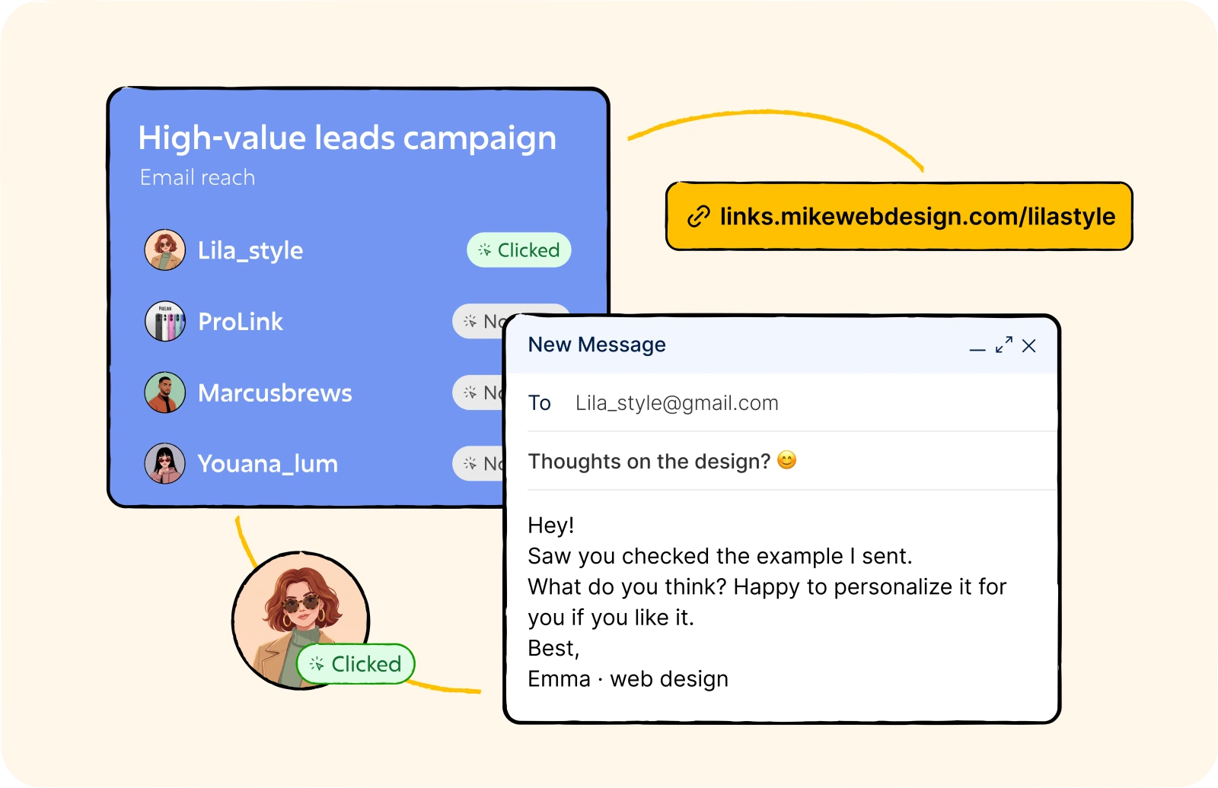Click Youana_lum's avatar in campaign list
This screenshot has height=788, width=1218.
pos(165,463)
